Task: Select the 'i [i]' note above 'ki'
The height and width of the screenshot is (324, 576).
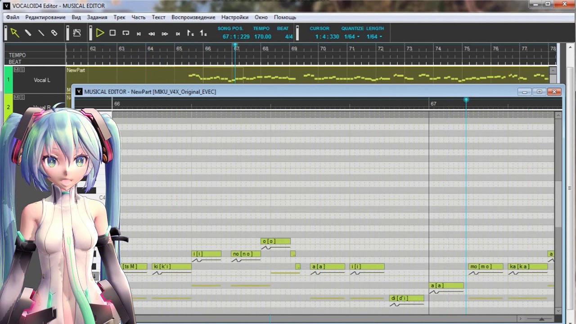Action: click(x=206, y=254)
